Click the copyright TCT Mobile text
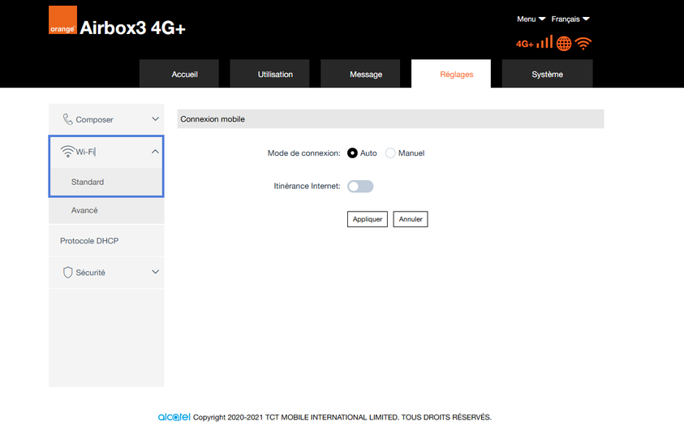Screen dimensions: 684x443 click(342, 417)
